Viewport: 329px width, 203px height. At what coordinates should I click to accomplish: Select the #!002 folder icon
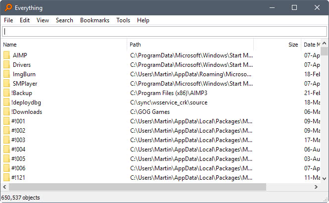(7, 131)
